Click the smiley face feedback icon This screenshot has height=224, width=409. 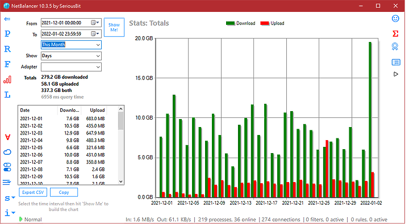pyautogui.click(x=395, y=19)
